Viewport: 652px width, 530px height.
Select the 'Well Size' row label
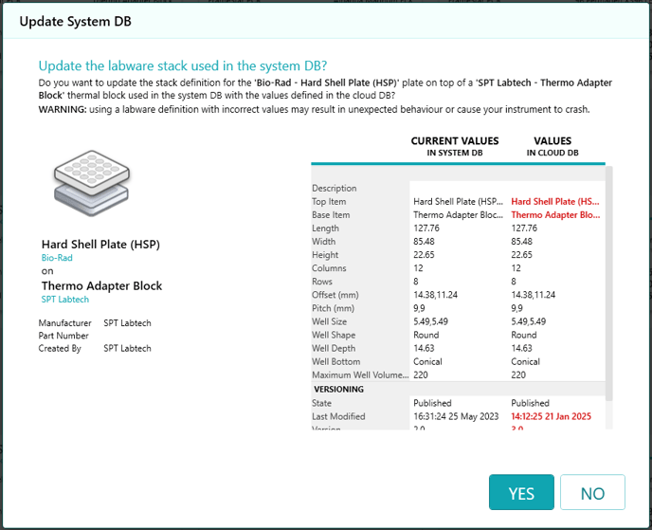pos(330,321)
